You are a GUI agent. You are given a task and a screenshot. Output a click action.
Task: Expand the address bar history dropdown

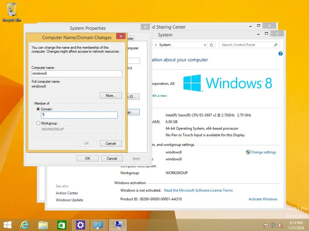pyautogui.click(x=205, y=45)
